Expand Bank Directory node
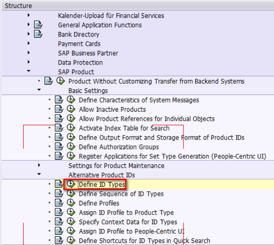The image size is (274, 245). click(29, 34)
